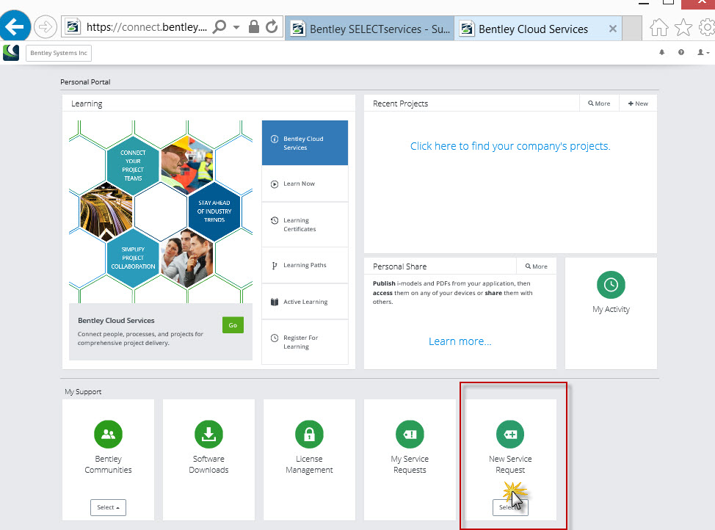
Task: Open My Service Requests icon
Action: coord(410,435)
